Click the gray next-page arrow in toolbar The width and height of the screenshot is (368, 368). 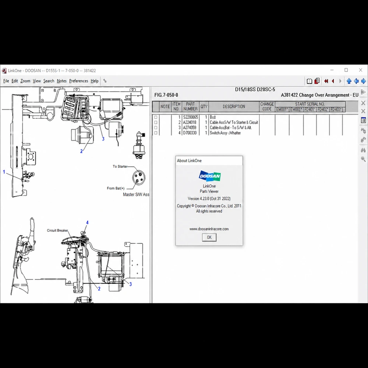[x=340, y=81]
